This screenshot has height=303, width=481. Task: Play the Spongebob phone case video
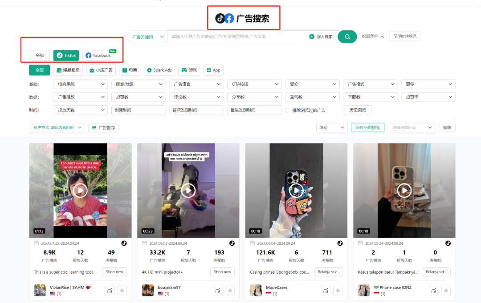(x=296, y=190)
